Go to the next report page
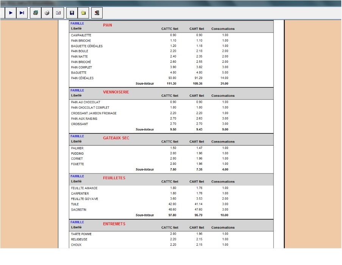 [x=11, y=13]
